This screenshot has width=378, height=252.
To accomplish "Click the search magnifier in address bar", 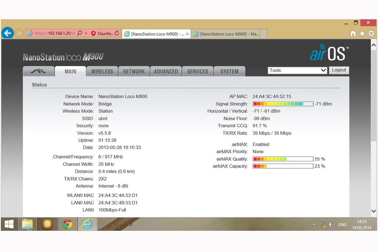I will (x=79, y=33).
